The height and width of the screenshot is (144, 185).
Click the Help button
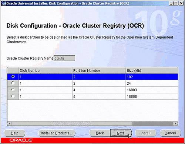pos(15,133)
